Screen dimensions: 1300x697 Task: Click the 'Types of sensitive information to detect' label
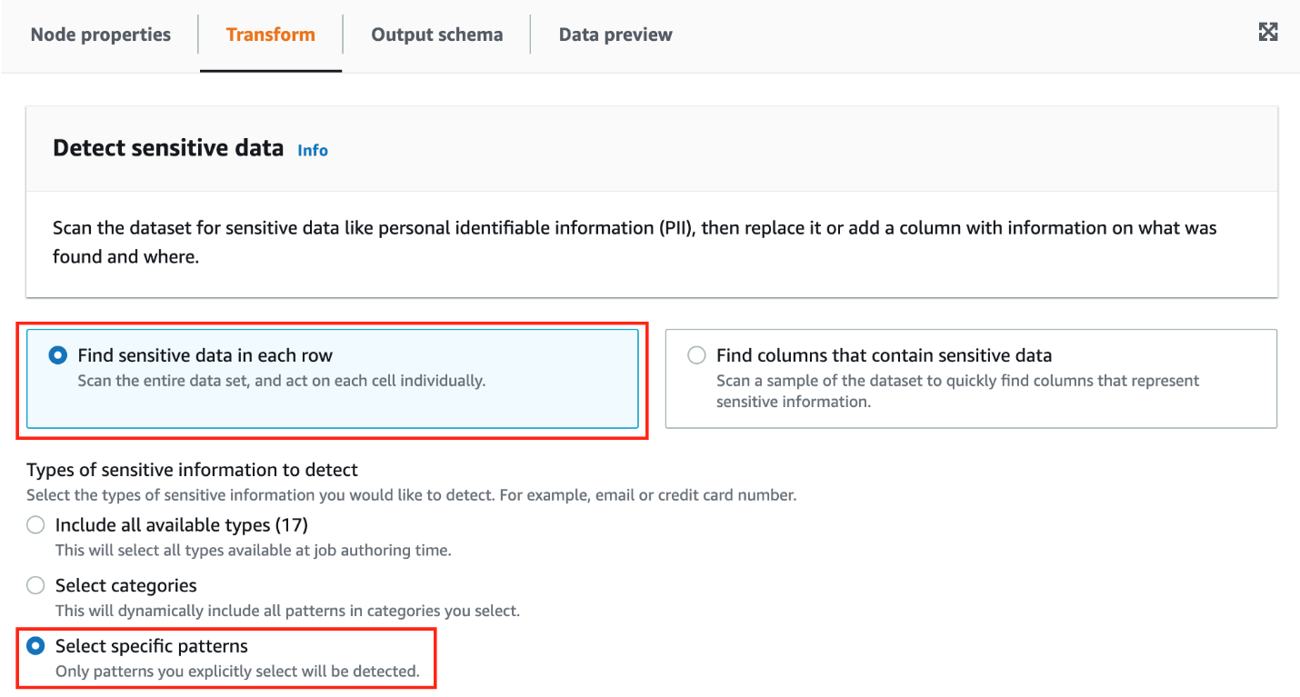click(192, 470)
